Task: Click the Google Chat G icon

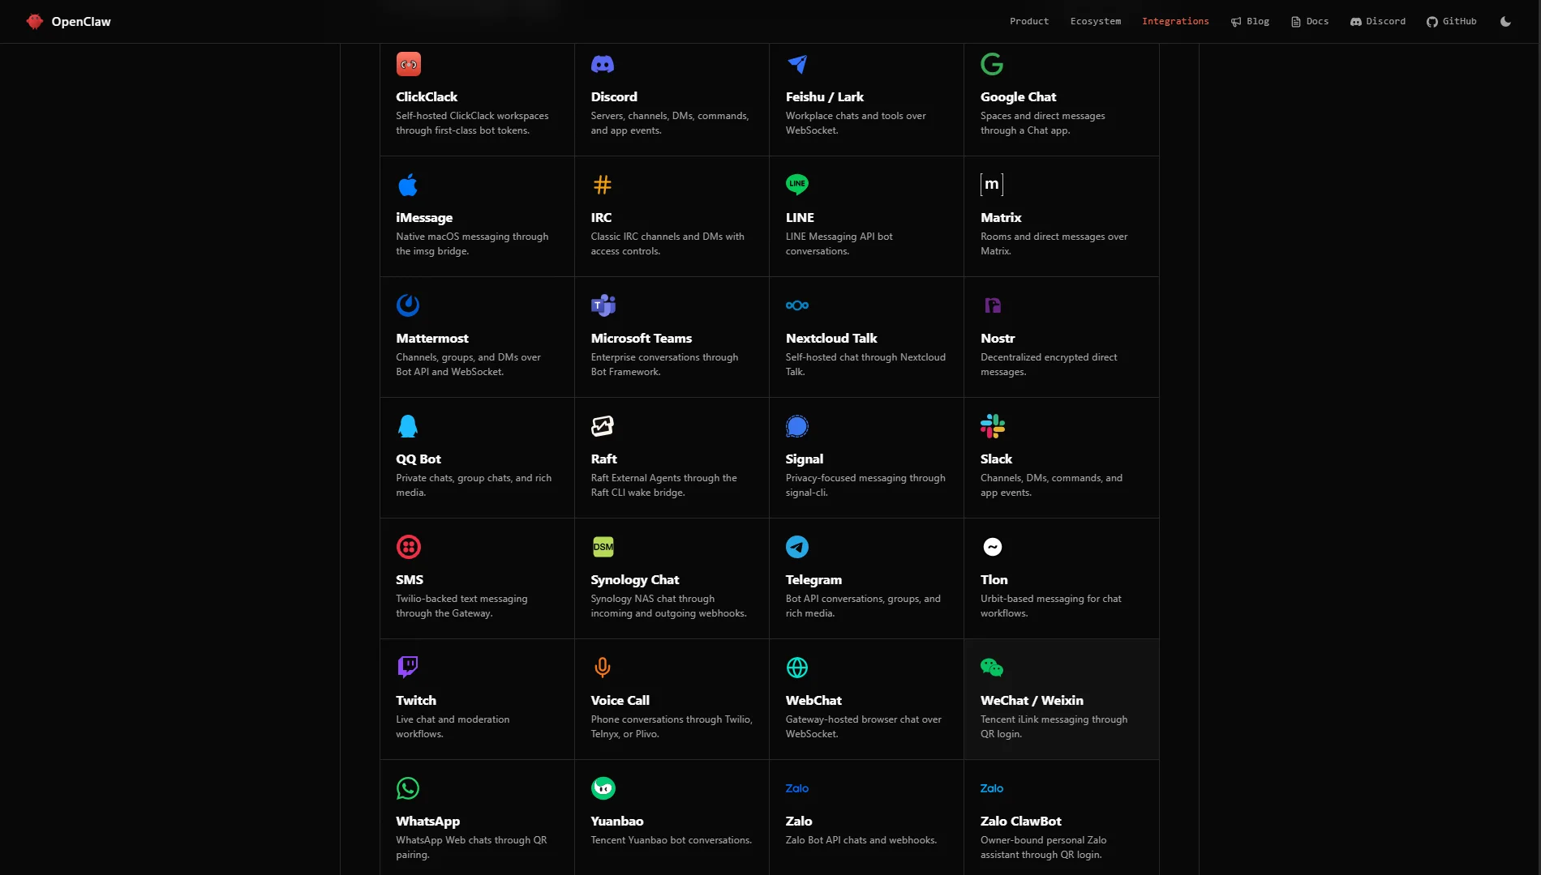Action: pyautogui.click(x=992, y=64)
